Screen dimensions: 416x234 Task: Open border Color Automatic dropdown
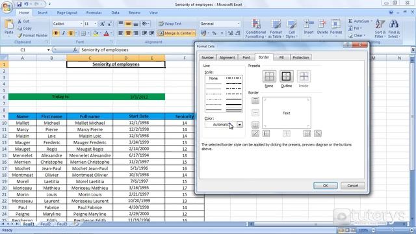pos(239,124)
